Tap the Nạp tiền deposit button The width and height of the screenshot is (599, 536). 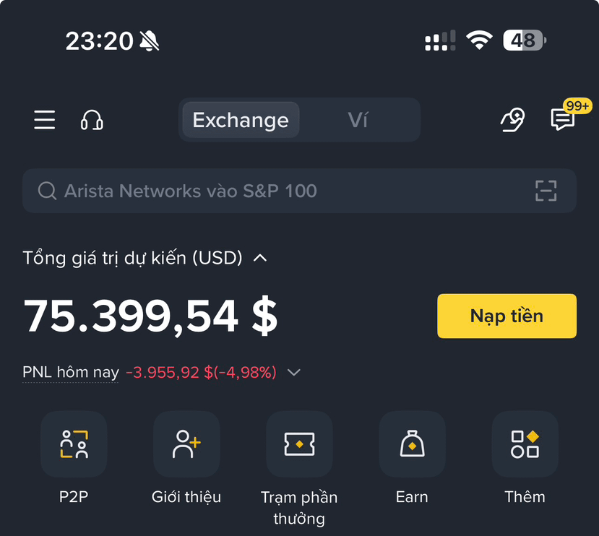507,316
